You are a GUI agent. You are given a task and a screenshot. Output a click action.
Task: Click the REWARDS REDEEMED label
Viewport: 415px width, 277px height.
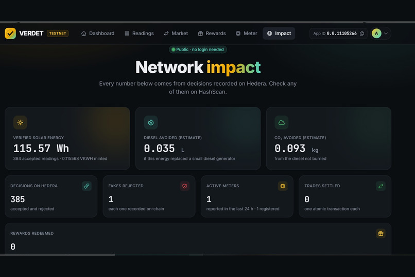[x=32, y=233]
